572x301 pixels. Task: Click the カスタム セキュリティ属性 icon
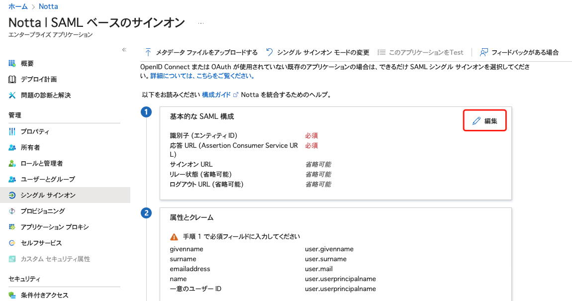(x=12, y=259)
